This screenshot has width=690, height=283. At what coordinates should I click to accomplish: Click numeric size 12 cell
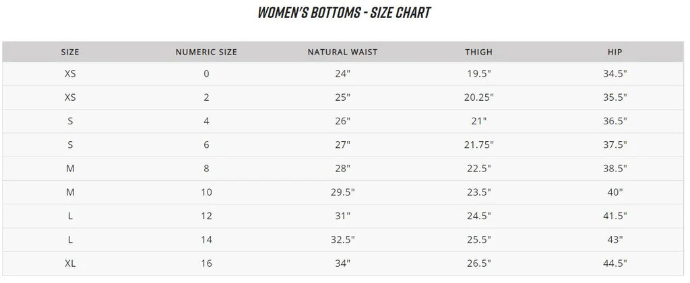click(x=206, y=216)
